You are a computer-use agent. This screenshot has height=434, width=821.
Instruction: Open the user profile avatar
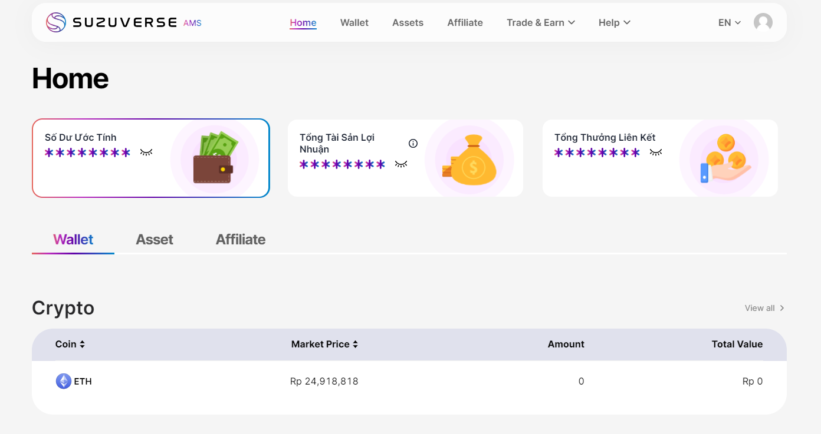pyautogui.click(x=763, y=22)
